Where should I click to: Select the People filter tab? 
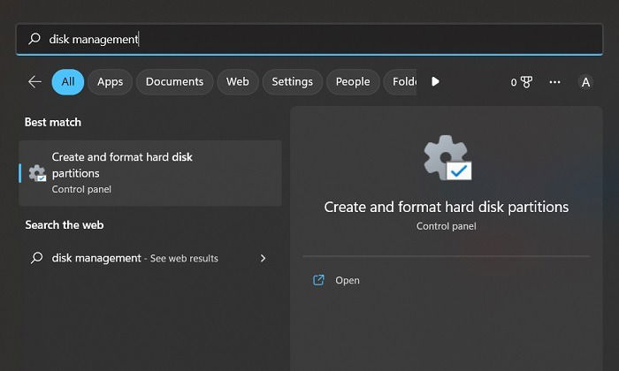tap(353, 82)
